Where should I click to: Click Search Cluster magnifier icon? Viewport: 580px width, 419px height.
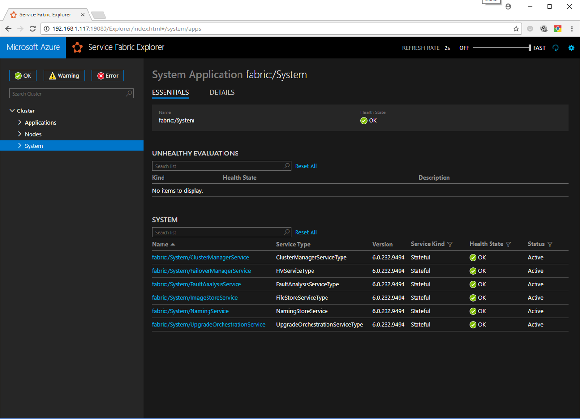click(x=129, y=93)
